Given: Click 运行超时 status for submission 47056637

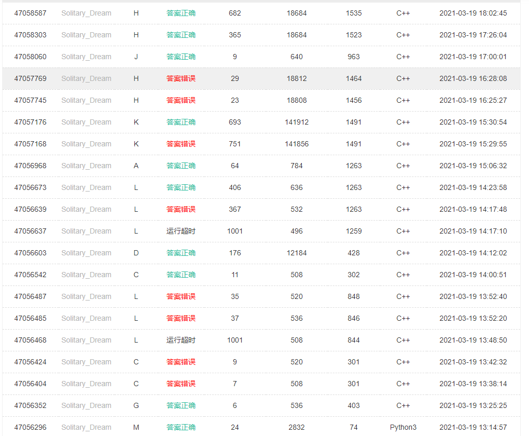Looking at the screenshot, I should point(181,231).
